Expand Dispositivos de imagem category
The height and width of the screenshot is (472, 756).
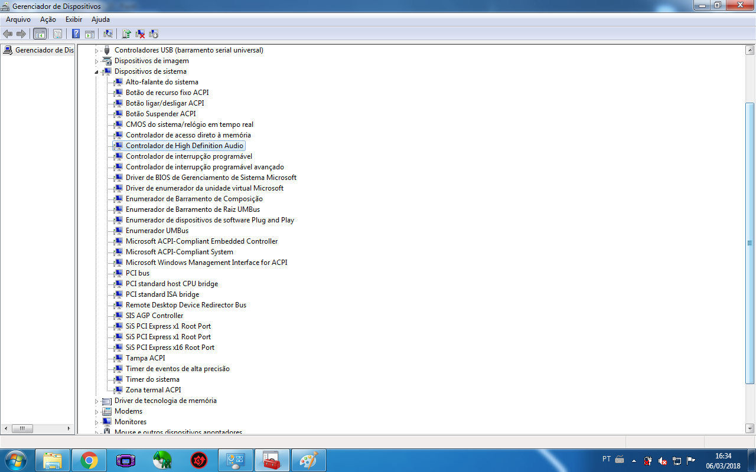[x=97, y=61]
